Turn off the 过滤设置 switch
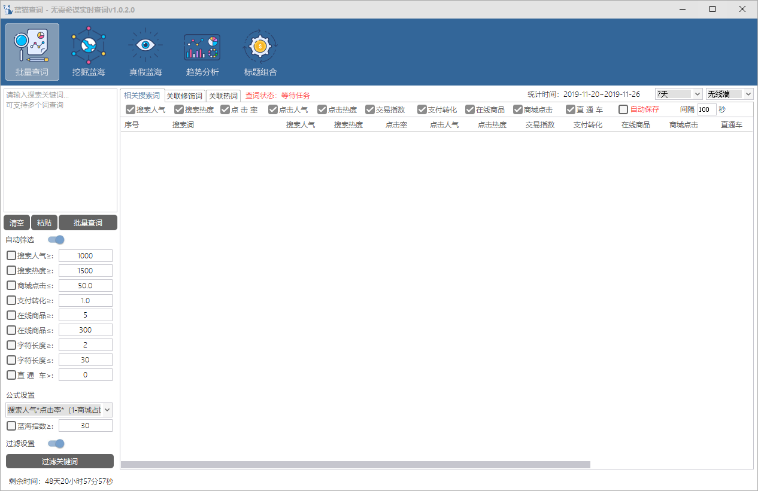Viewport: 758px width, 491px height. click(x=56, y=444)
